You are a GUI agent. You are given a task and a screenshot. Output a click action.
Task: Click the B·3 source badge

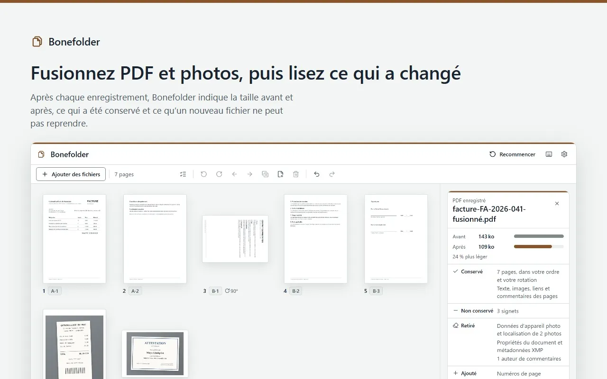376,291
